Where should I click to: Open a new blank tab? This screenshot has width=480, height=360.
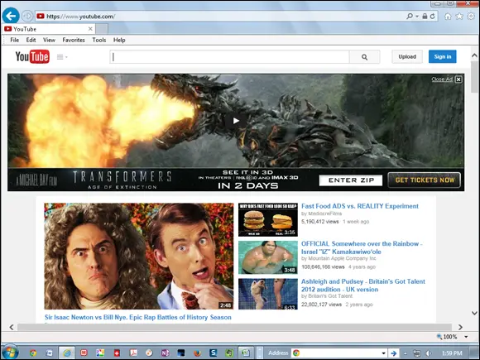pyautogui.click(x=102, y=29)
